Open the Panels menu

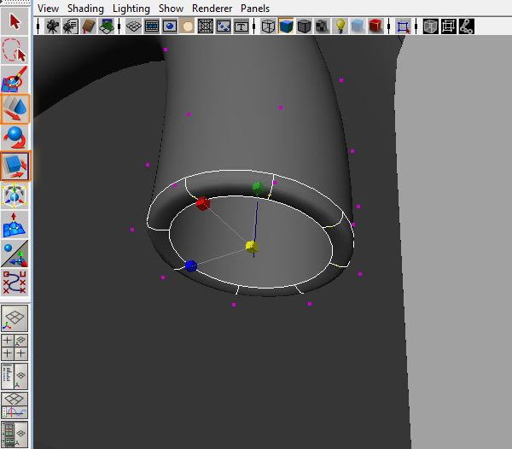tap(255, 9)
